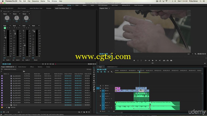Viewport: 207px width, 116px height.
Task: Select the Razor tool
Action: [94, 81]
